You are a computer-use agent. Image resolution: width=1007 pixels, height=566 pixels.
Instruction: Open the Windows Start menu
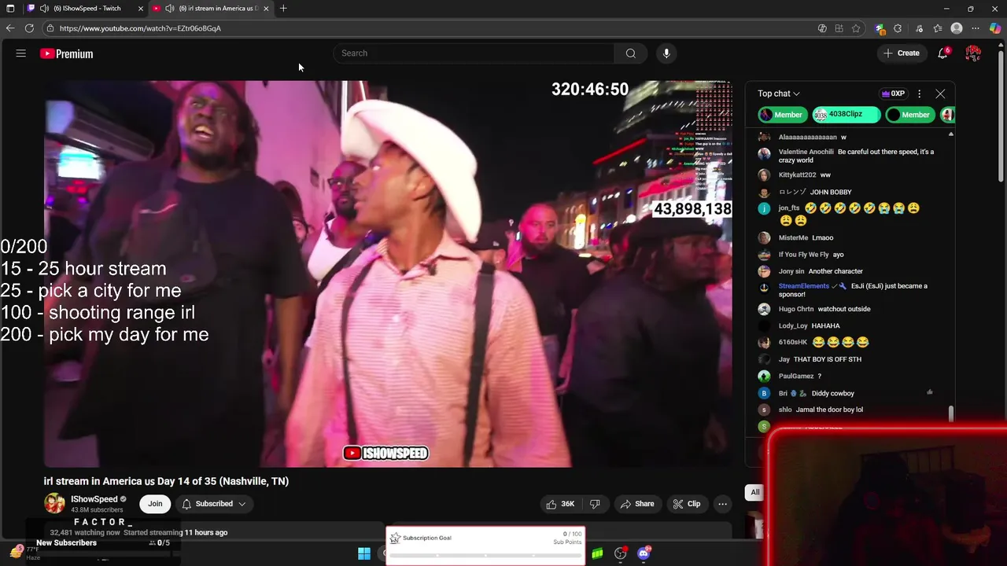tap(364, 553)
